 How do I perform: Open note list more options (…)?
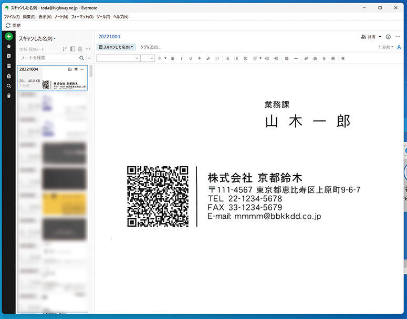88,49
